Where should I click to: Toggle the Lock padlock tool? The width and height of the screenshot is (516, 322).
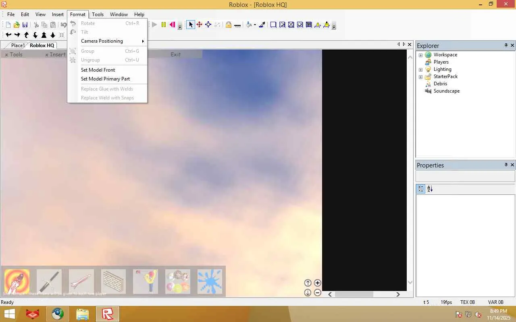[x=229, y=25]
